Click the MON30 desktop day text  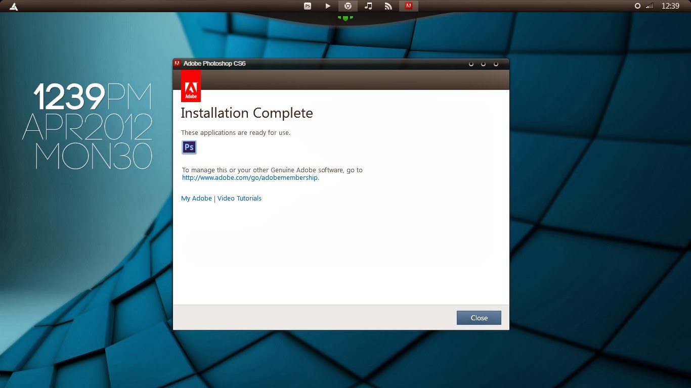pyautogui.click(x=94, y=156)
